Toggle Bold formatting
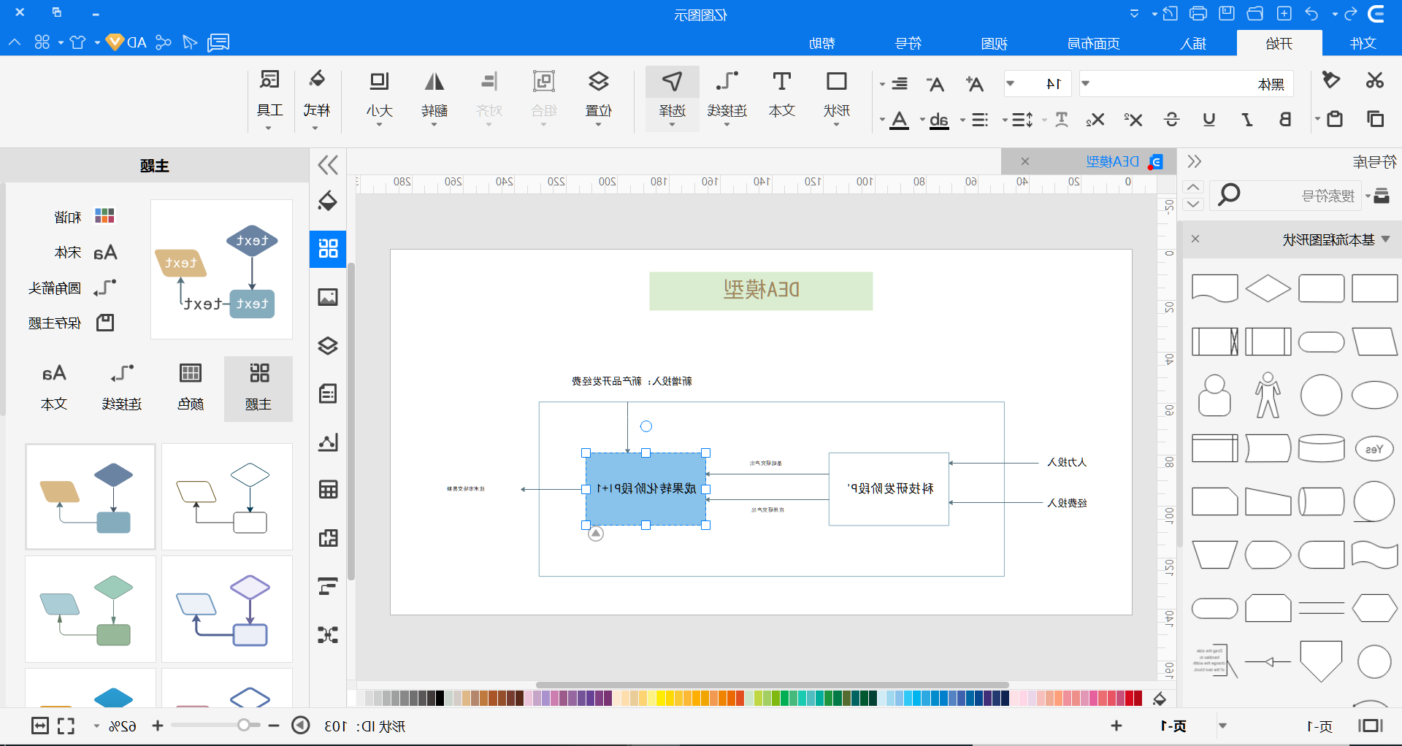The width and height of the screenshot is (1402, 746). point(1285,119)
